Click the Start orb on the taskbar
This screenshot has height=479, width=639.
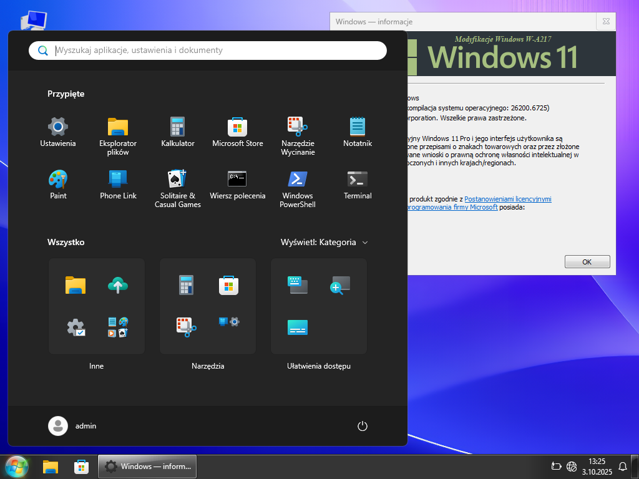tap(17, 466)
